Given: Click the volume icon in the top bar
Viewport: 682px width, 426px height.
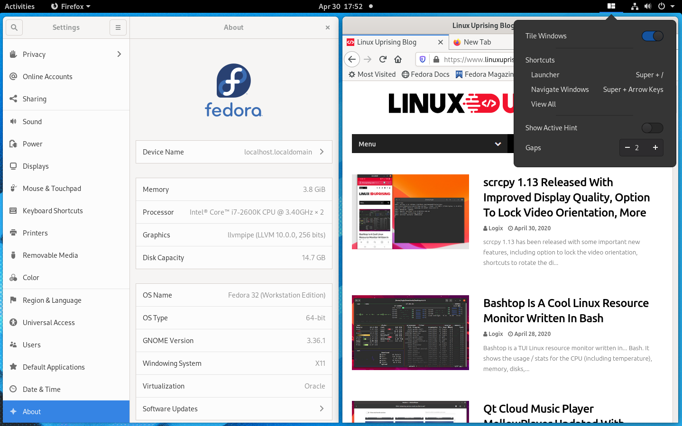Looking at the screenshot, I should (647, 6).
